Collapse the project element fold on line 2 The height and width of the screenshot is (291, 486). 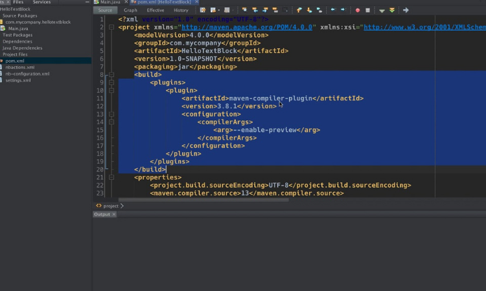(x=111, y=27)
